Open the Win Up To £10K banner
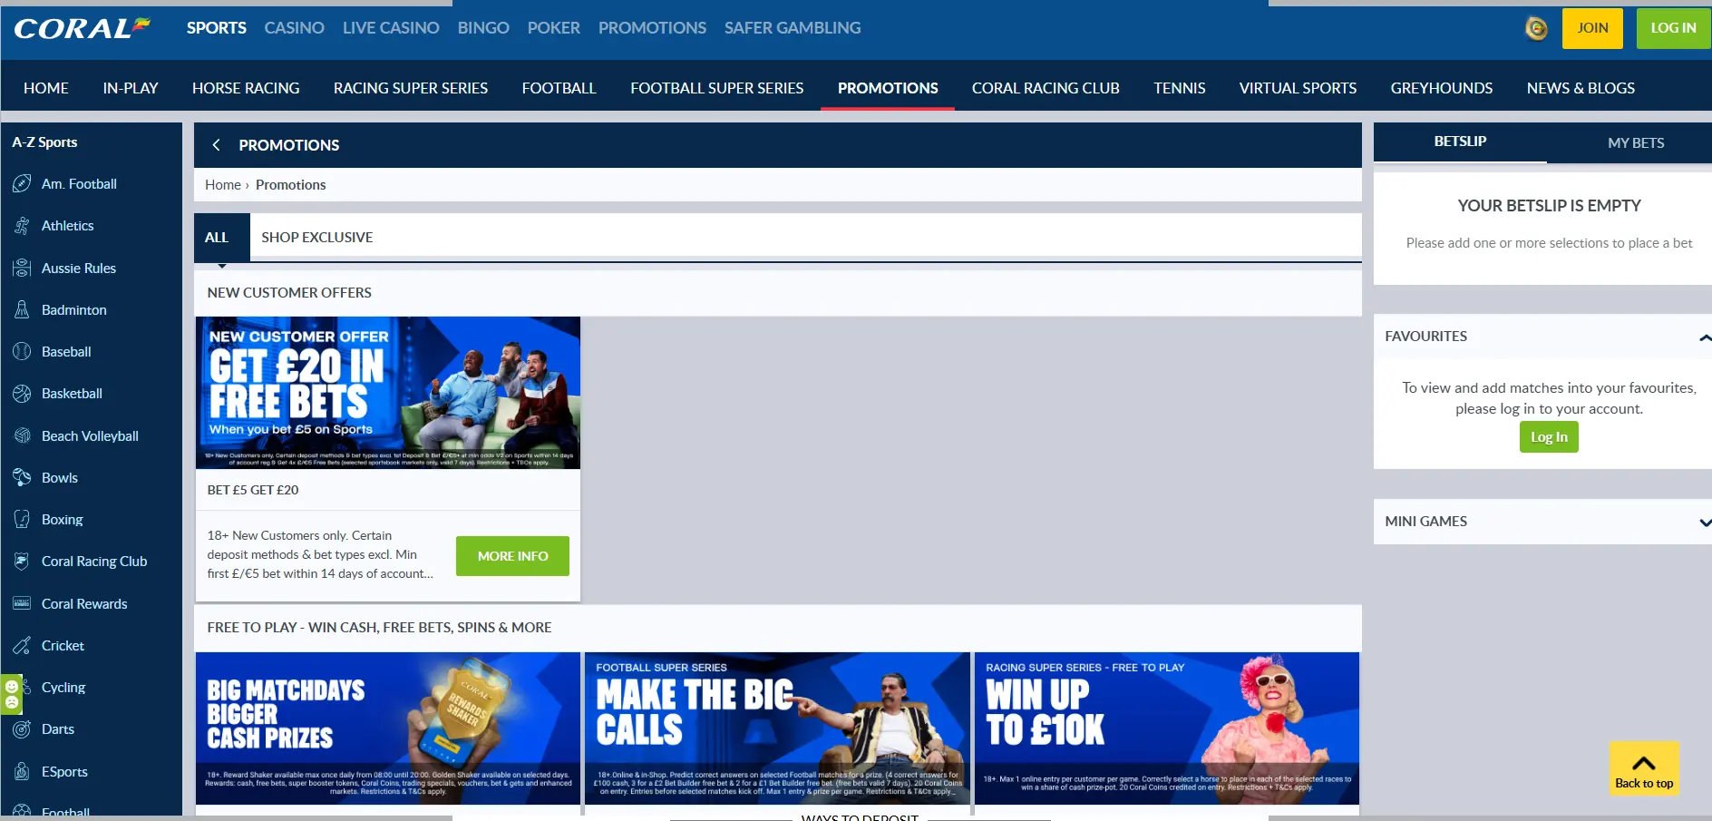 tap(1167, 728)
